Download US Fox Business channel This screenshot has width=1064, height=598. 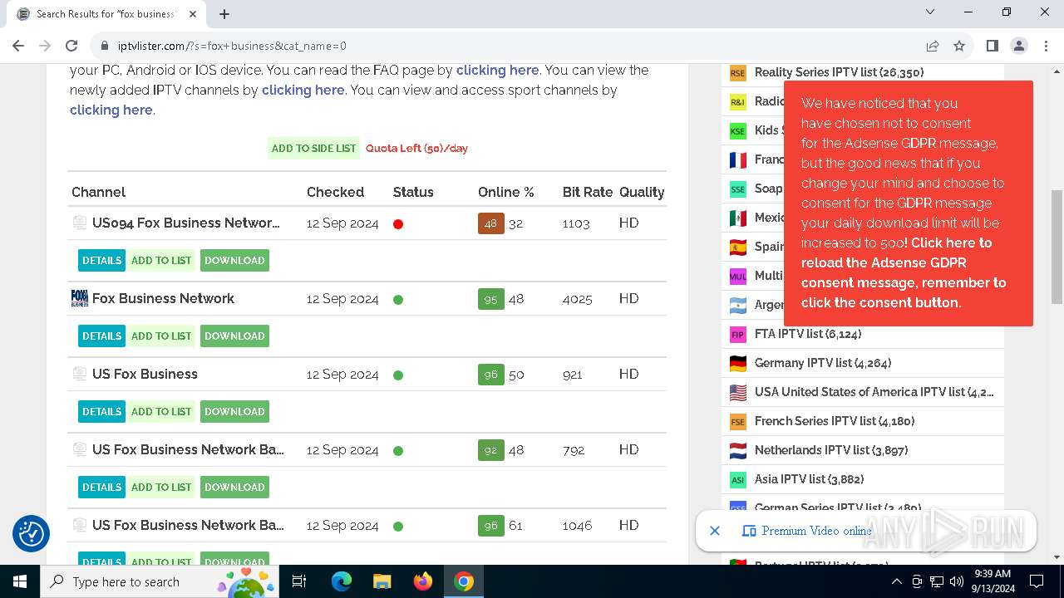(234, 411)
